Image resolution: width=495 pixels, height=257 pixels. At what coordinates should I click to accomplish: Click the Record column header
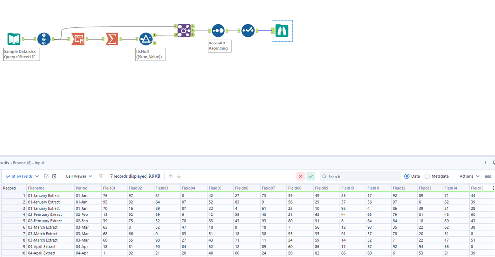coord(14,188)
